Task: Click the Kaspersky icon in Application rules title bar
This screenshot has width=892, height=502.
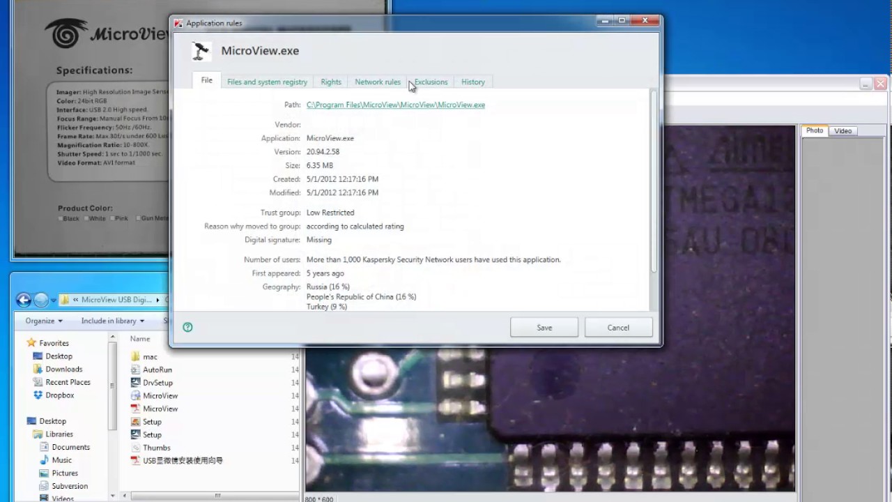Action: click(x=178, y=23)
